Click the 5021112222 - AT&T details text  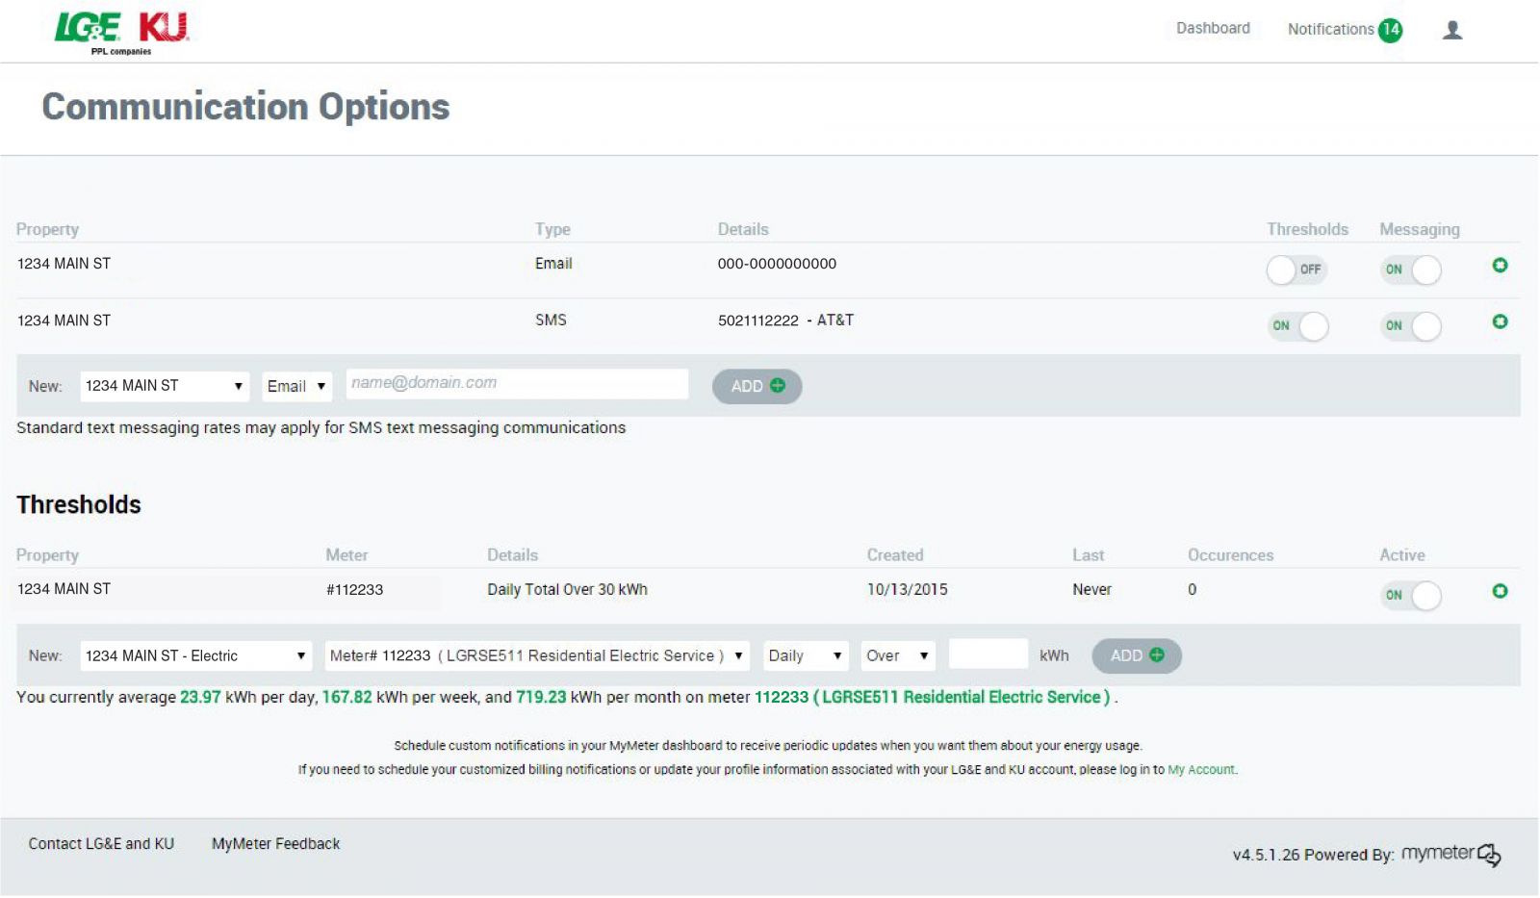(785, 321)
